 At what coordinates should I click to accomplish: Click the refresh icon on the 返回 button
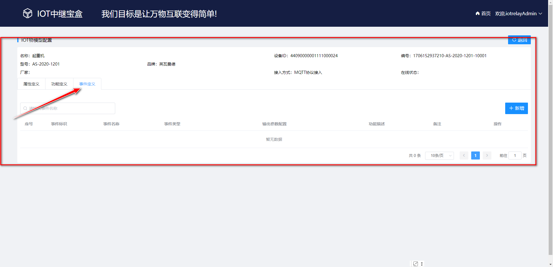[x=514, y=40]
